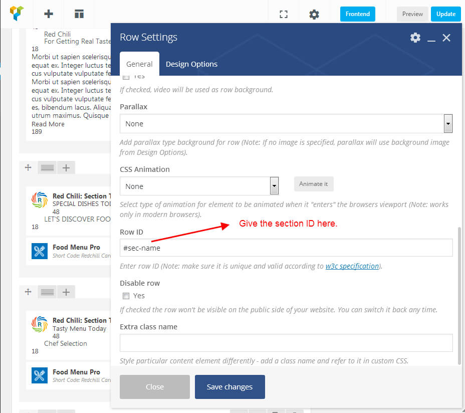Click the Read More text
The width and height of the screenshot is (465, 413).
coord(48,124)
